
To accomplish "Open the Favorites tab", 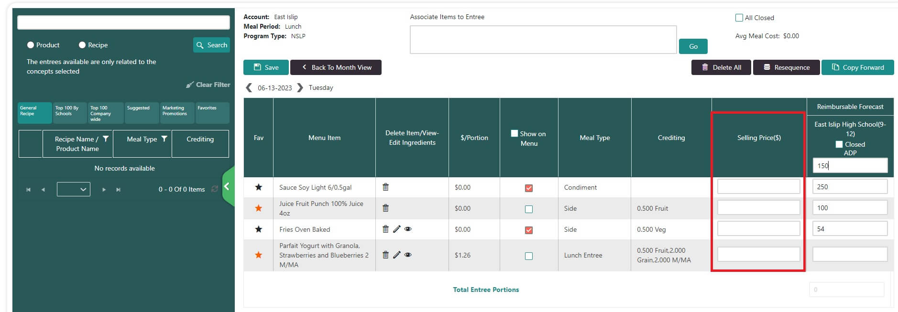I will point(212,113).
